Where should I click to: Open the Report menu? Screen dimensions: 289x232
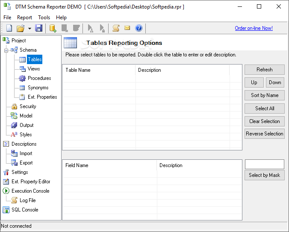[x=24, y=18]
